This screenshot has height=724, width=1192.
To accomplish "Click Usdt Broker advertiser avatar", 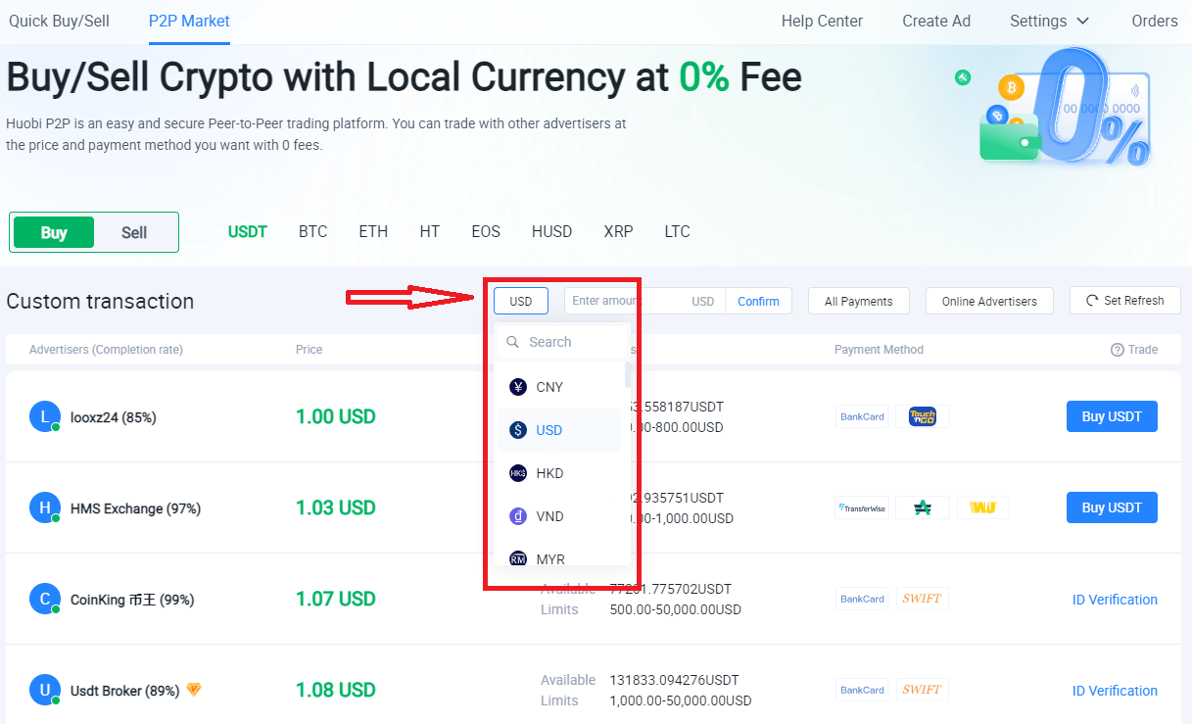I will (45, 690).
